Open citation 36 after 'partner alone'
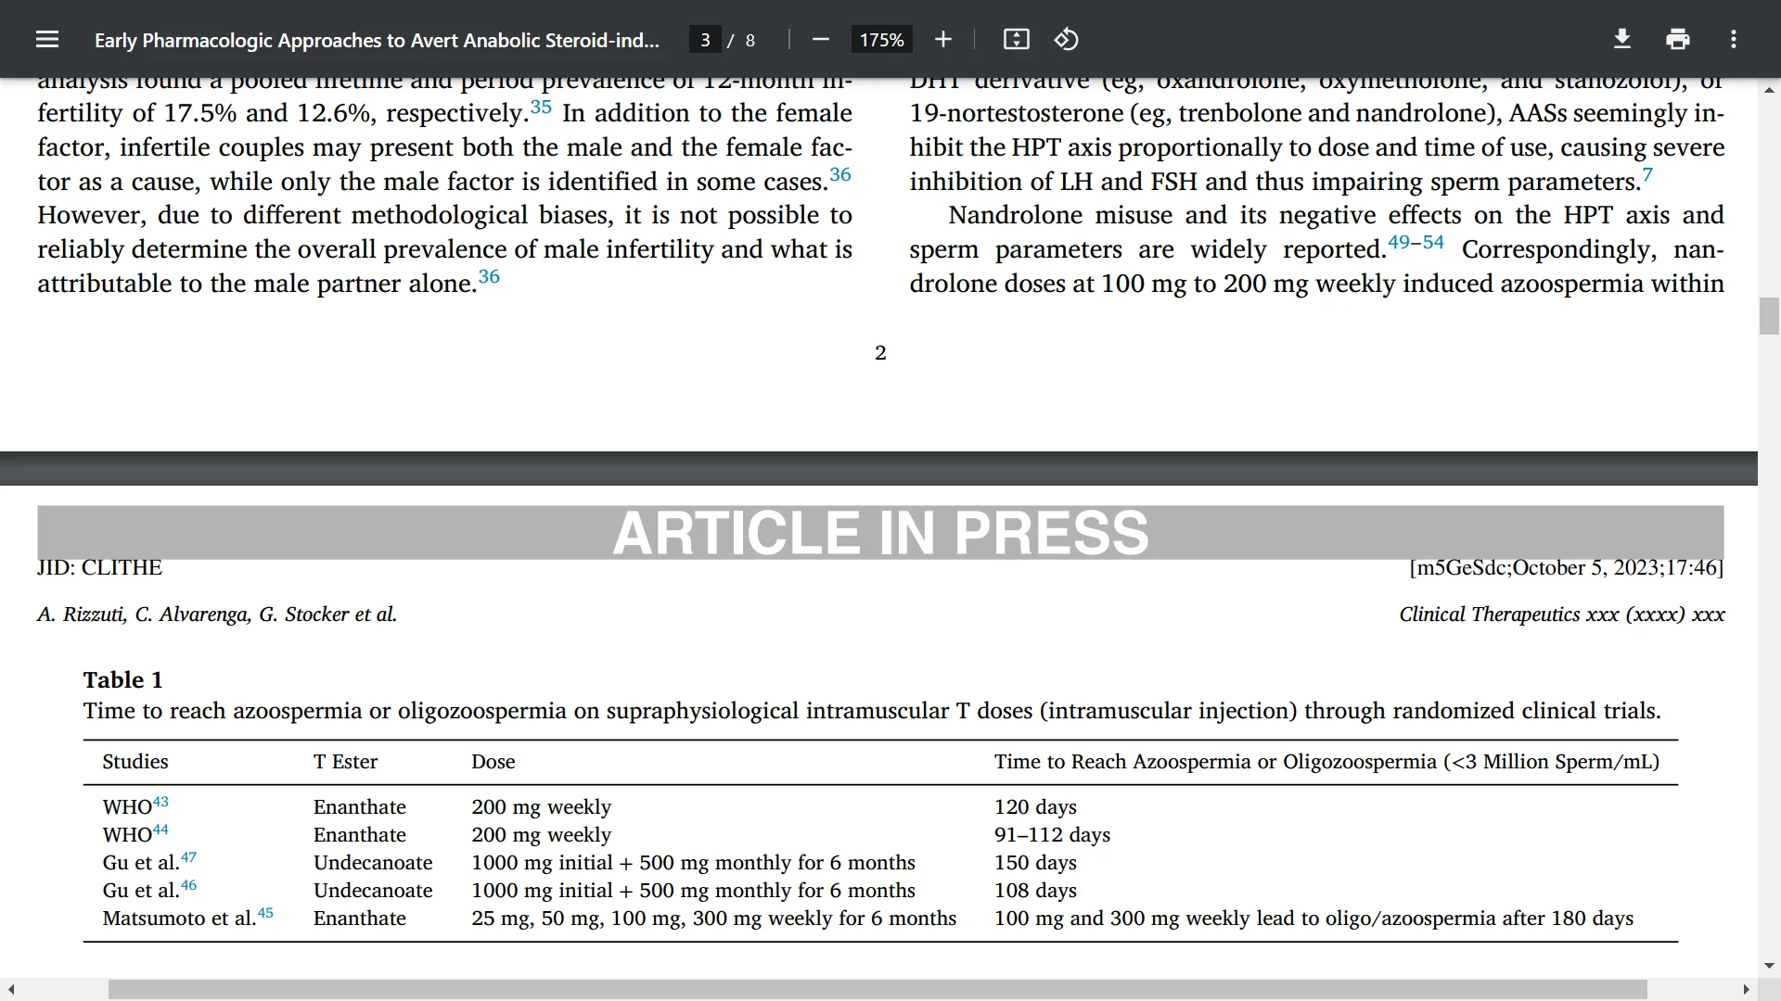 pyautogui.click(x=489, y=276)
